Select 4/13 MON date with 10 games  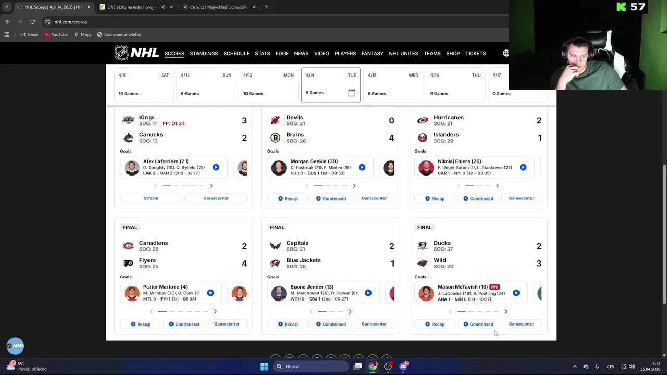268,84
